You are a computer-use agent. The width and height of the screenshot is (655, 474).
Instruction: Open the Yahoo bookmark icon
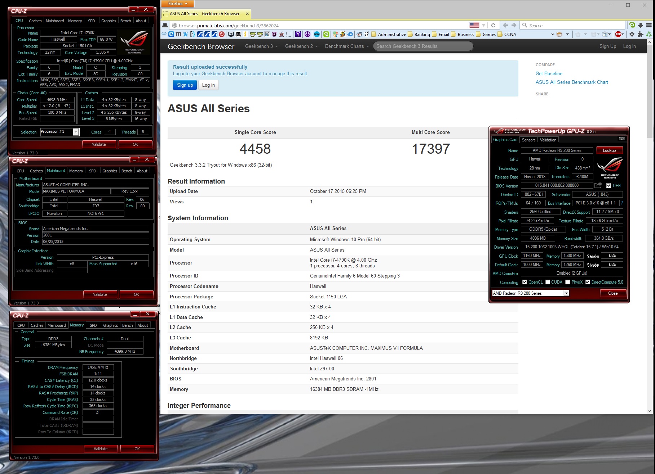[x=298, y=34]
